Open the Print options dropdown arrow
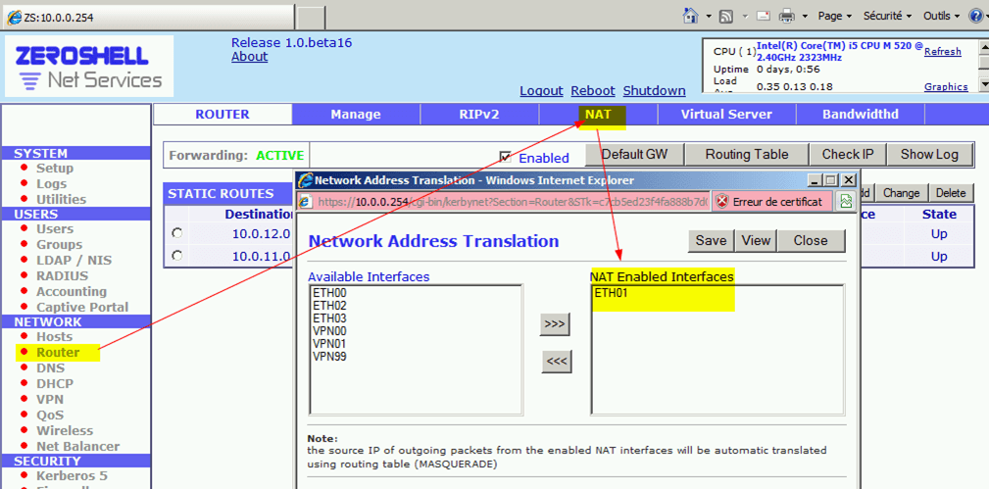Image resolution: width=989 pixels, height=489 pixels. 804,17
